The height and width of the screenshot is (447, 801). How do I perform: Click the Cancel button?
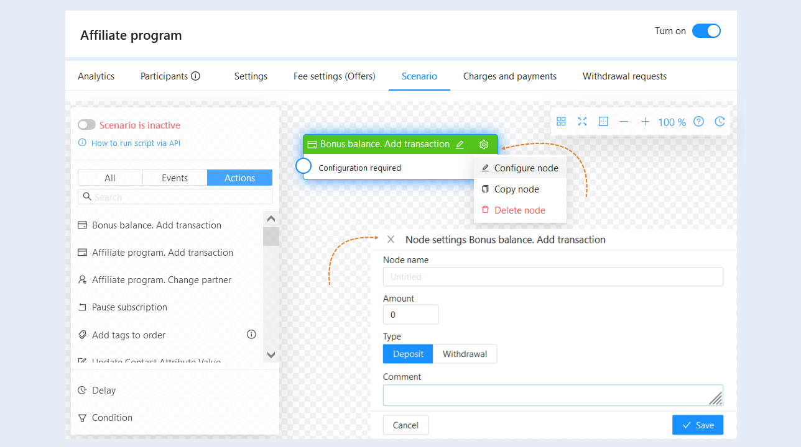(405, 425)
